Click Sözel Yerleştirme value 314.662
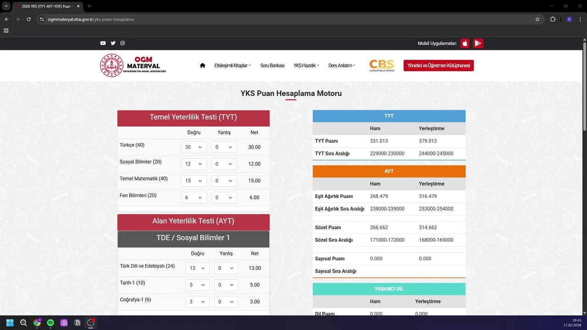The image size is (587, 330). click(428, 227)
